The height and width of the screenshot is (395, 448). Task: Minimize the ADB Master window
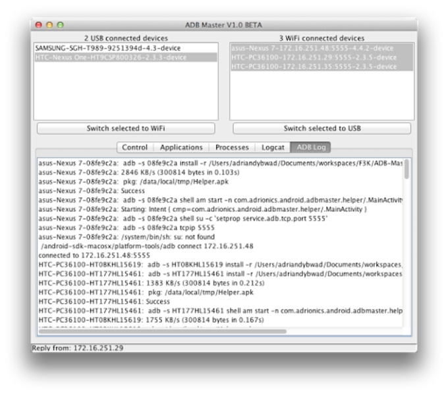(x=49, y=25)
